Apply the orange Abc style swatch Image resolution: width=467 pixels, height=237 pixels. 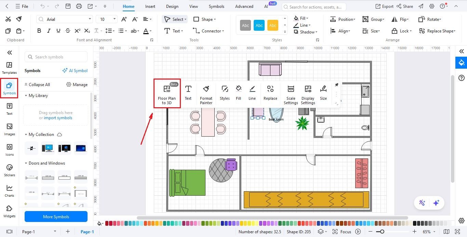click(273, 25)
